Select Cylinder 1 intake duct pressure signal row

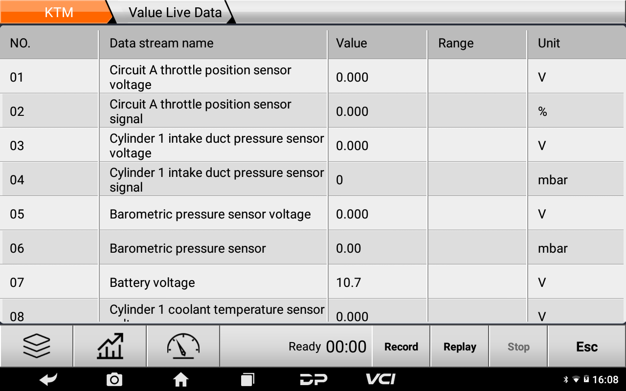point(313,179)
